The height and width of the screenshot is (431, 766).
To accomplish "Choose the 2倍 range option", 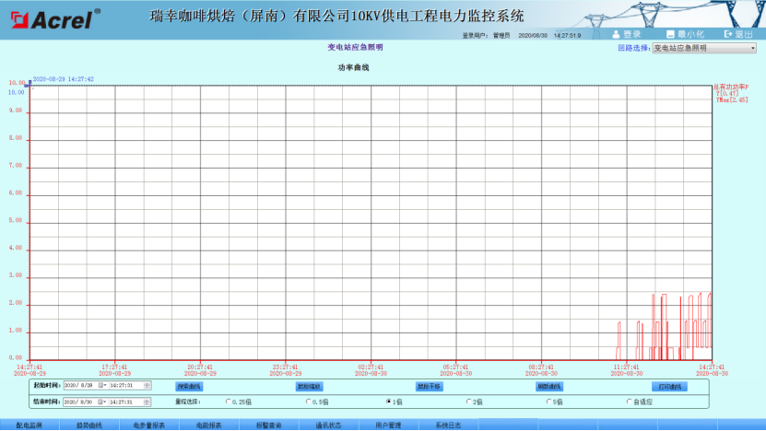I will (469, 402).
